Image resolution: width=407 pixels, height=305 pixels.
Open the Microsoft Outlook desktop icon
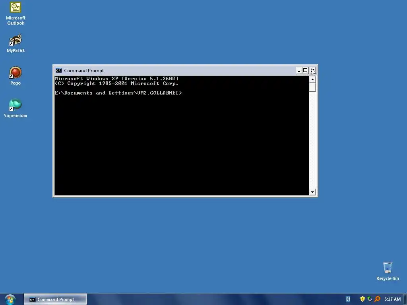pos(16,14)
